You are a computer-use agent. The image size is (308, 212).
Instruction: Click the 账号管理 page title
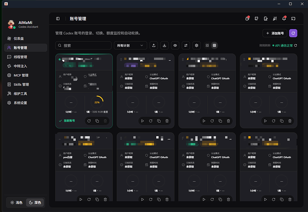pyautogui.click(x=78, y=19)
